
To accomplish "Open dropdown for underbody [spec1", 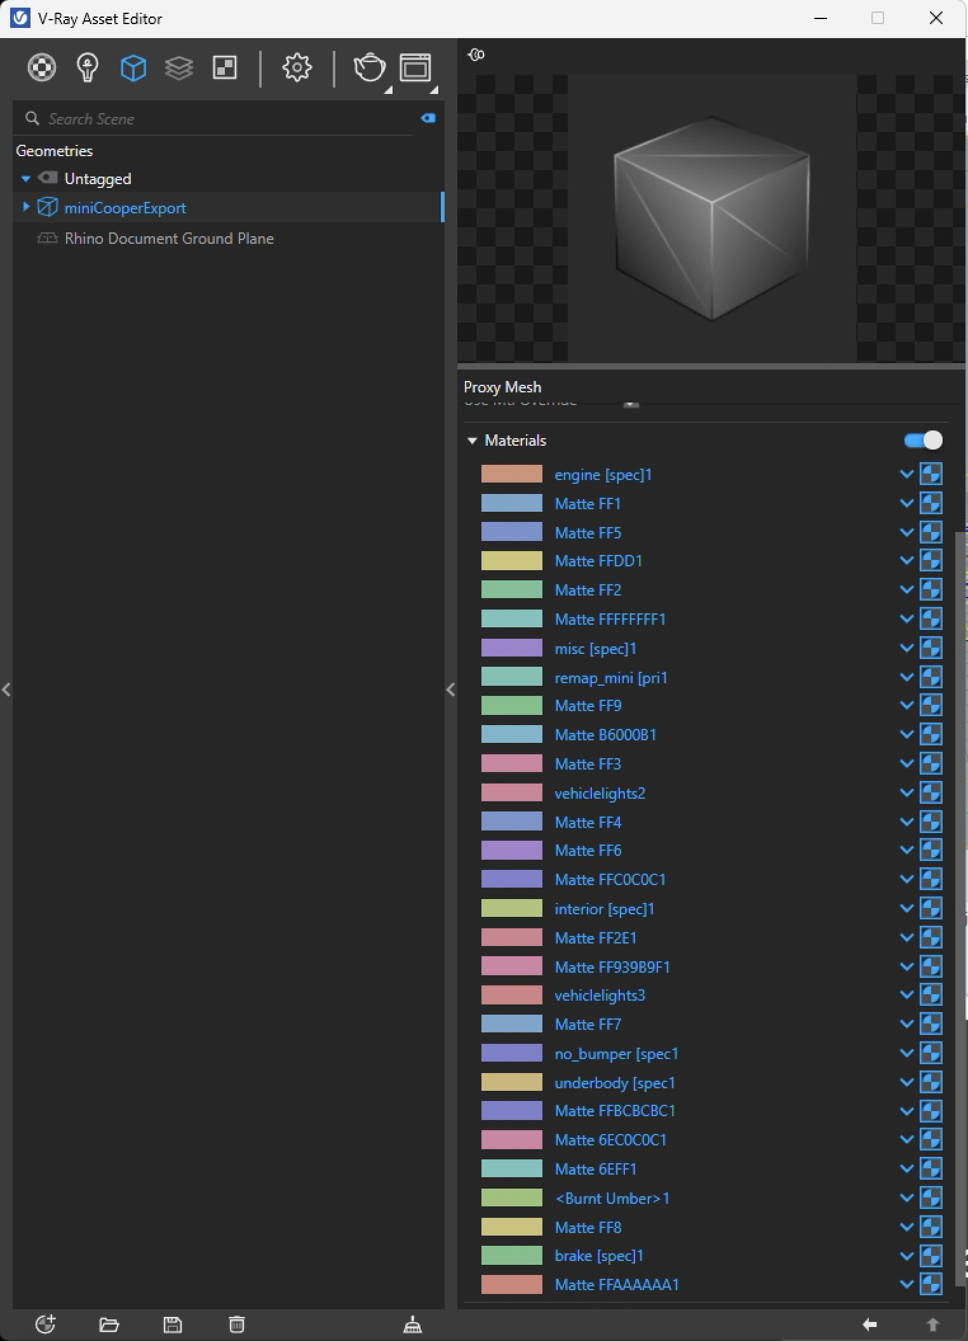I will [907, 1082].
